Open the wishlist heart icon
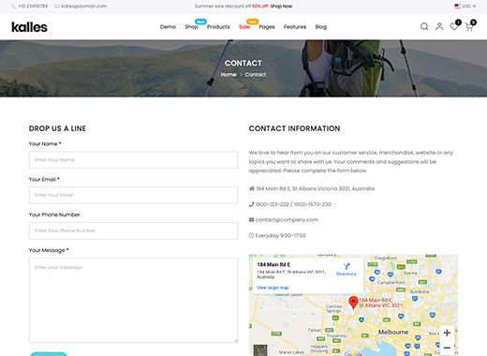The height and width of the screenshot is (356, 487). click(454, 27)
